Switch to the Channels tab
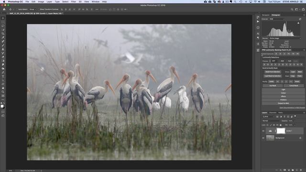 point(273,113)
